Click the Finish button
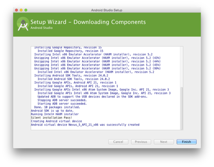 (187, 142)
